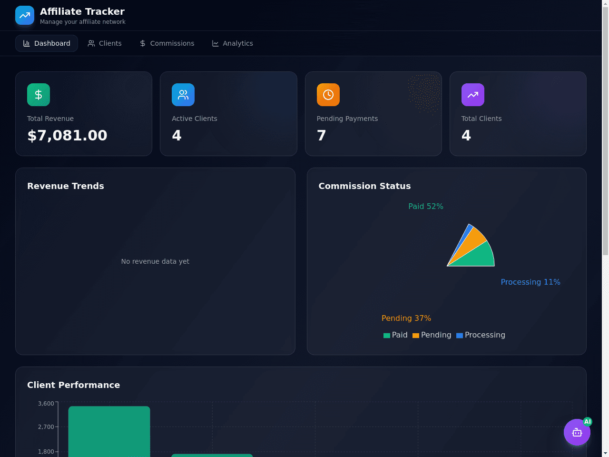Click the Commission Status heading
This screenshot has height=457, width=609.
[364, 186]
